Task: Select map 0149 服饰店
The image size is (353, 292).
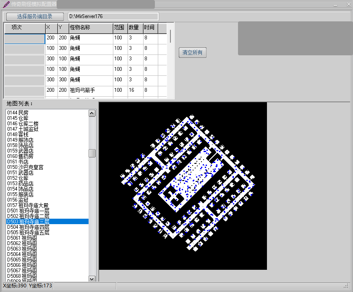Action: pos(47,140)
